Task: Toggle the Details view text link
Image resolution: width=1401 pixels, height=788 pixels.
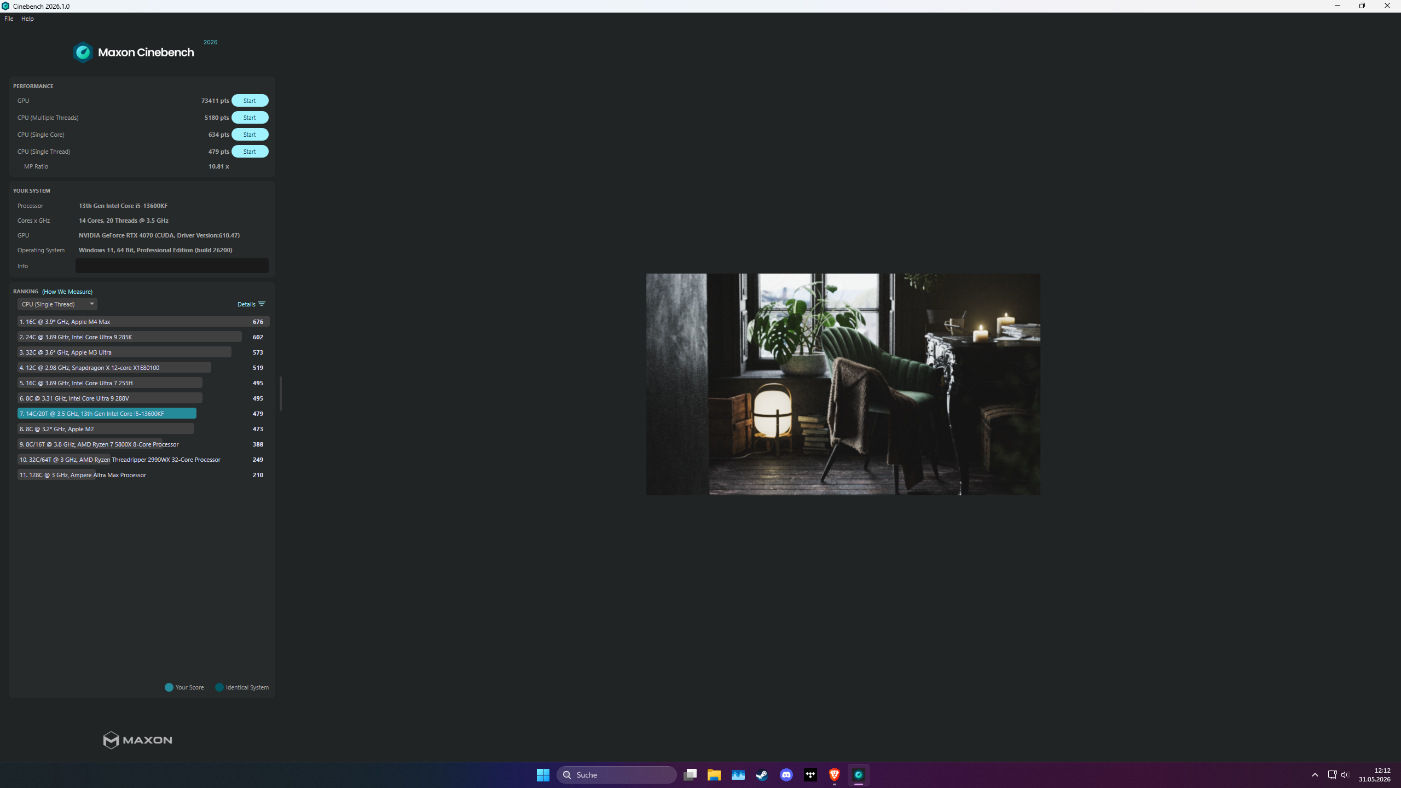Action: point(246,304)
